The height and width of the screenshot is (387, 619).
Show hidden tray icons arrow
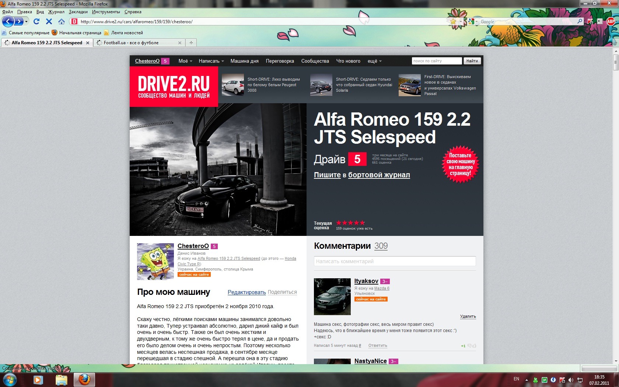[527, 380]
